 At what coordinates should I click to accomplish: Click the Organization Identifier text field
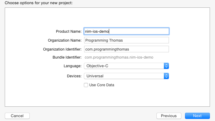(126, 49)
